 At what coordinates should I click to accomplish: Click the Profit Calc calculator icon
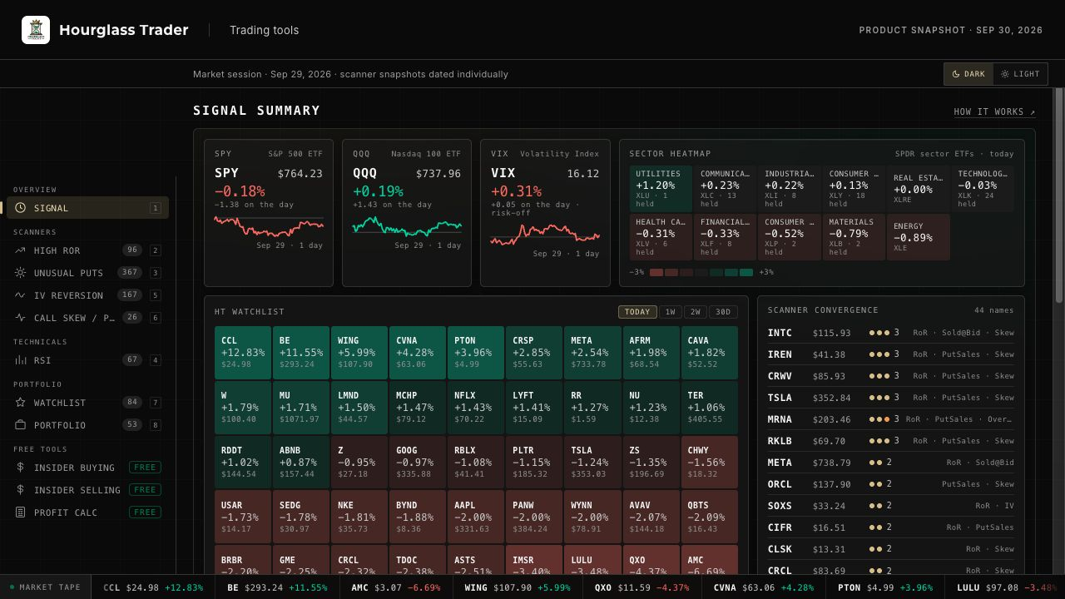(21, 512)
